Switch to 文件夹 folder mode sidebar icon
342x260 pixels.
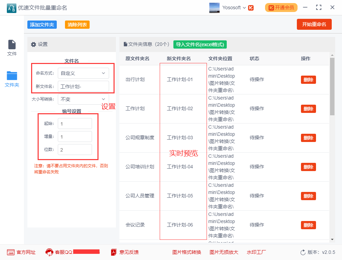tap(12, 76)
